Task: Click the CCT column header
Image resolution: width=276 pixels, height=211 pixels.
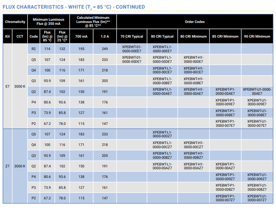Action: (20, 36)
